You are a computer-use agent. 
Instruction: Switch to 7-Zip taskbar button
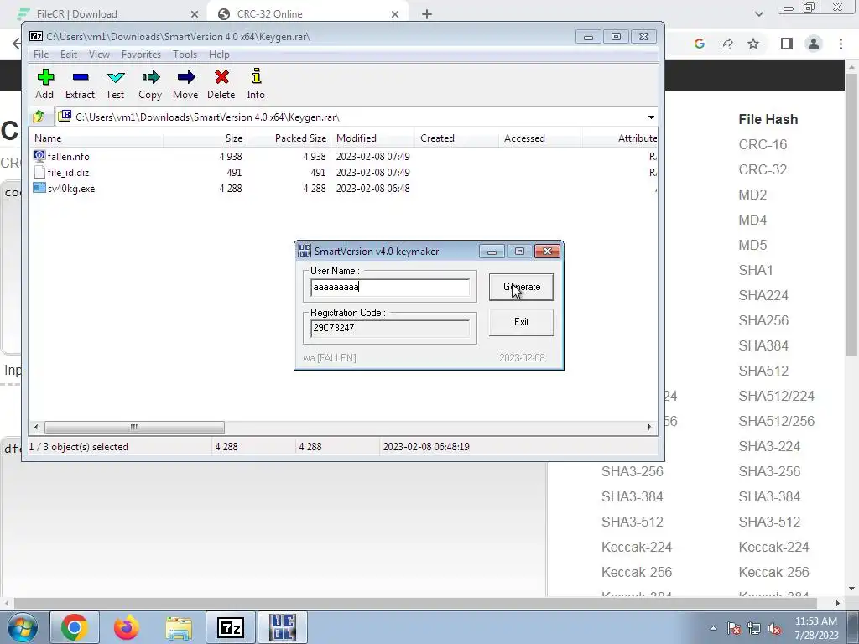(231, 627)
